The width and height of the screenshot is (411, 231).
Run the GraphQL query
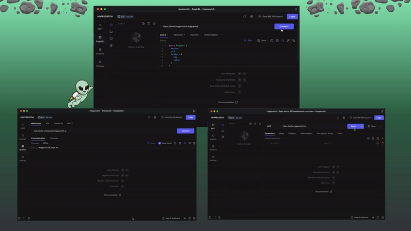(x=248, y=41)
